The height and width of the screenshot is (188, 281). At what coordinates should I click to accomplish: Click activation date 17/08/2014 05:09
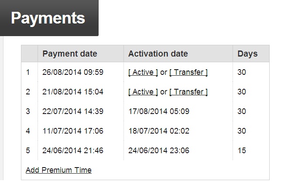tap(159, 111)
